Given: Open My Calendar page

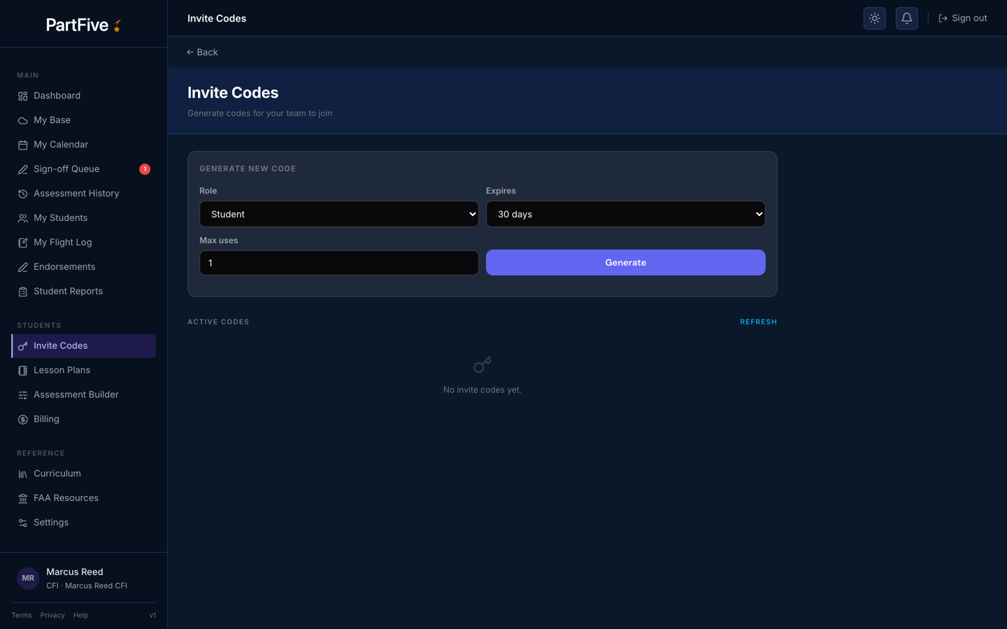Looking at the screenshot, I should [84, 145].
